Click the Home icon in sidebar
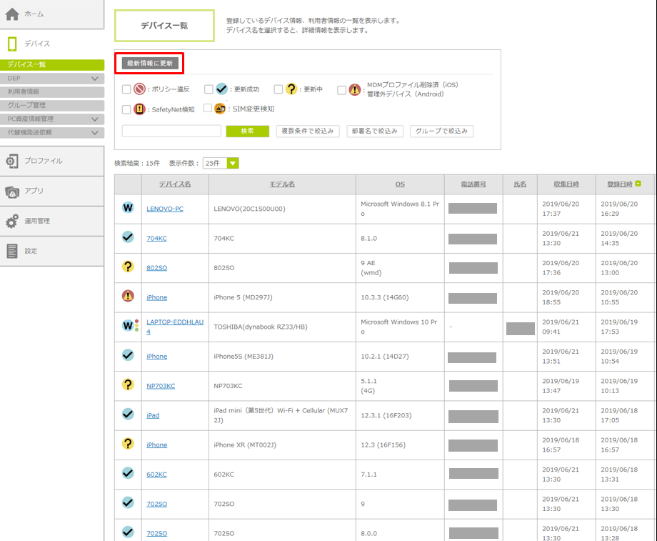Screen dimensions: 657x541 coord(12,14)
